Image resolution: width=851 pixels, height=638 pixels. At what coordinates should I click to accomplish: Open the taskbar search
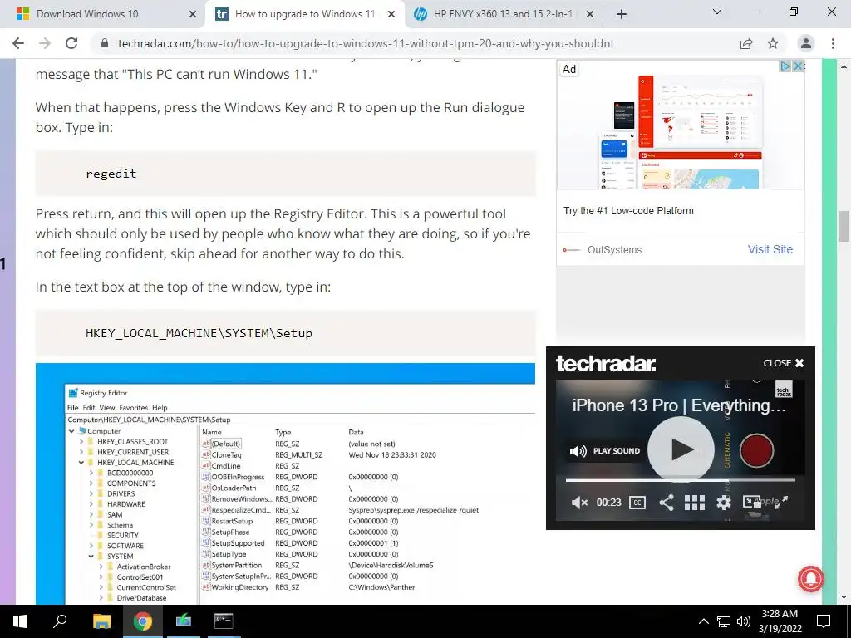point(60,621)
